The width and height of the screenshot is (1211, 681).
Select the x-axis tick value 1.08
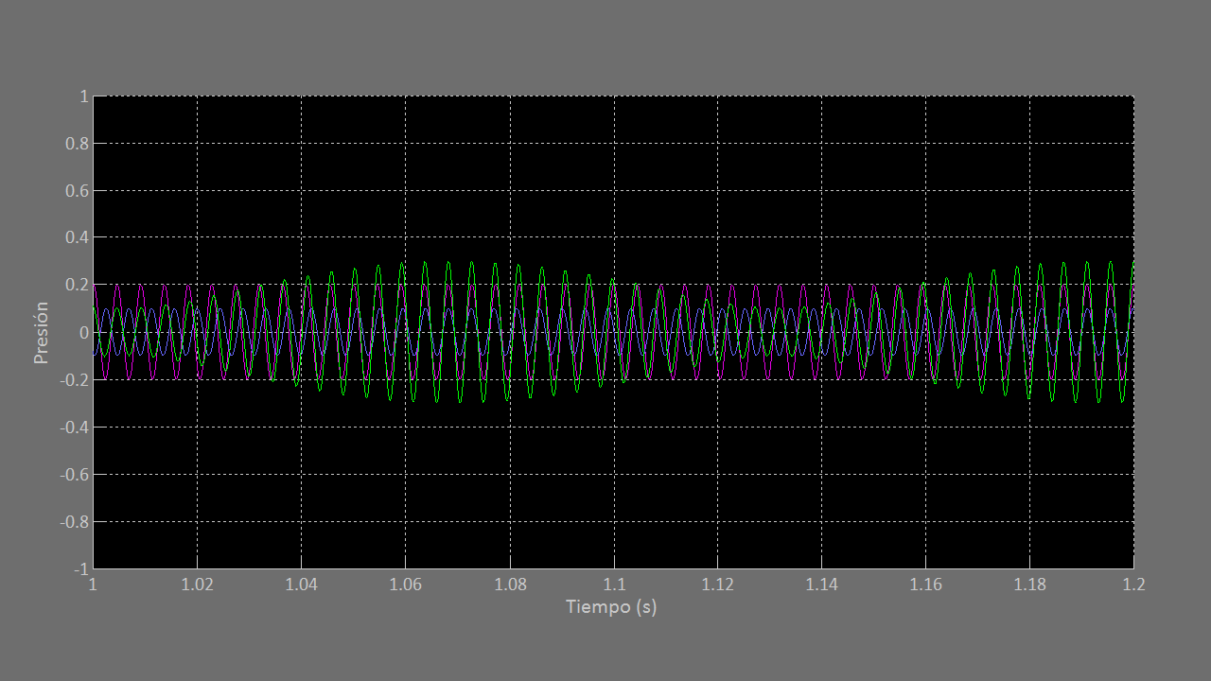[x=509, y=585]
